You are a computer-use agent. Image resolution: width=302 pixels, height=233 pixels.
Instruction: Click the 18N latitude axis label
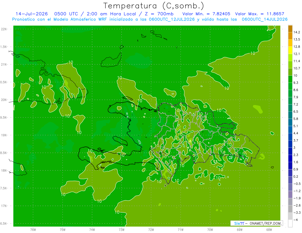click(x=4, y=171)
